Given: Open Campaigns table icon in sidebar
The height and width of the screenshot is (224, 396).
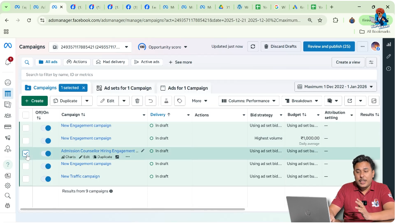Looking at the screenshot, I should (8, 93).
